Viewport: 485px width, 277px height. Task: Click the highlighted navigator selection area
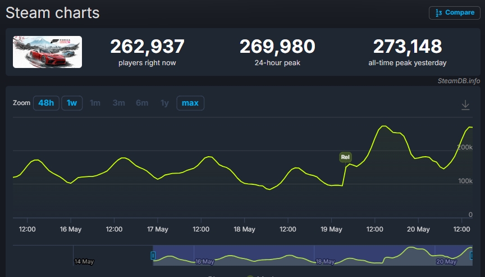(313, 255)
